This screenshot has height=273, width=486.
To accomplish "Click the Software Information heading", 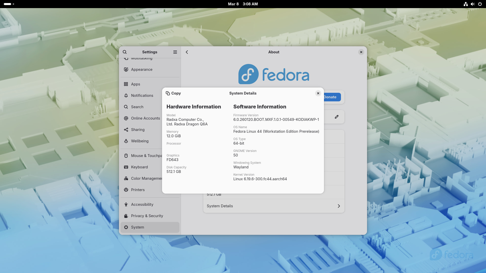I will point(260,107).
